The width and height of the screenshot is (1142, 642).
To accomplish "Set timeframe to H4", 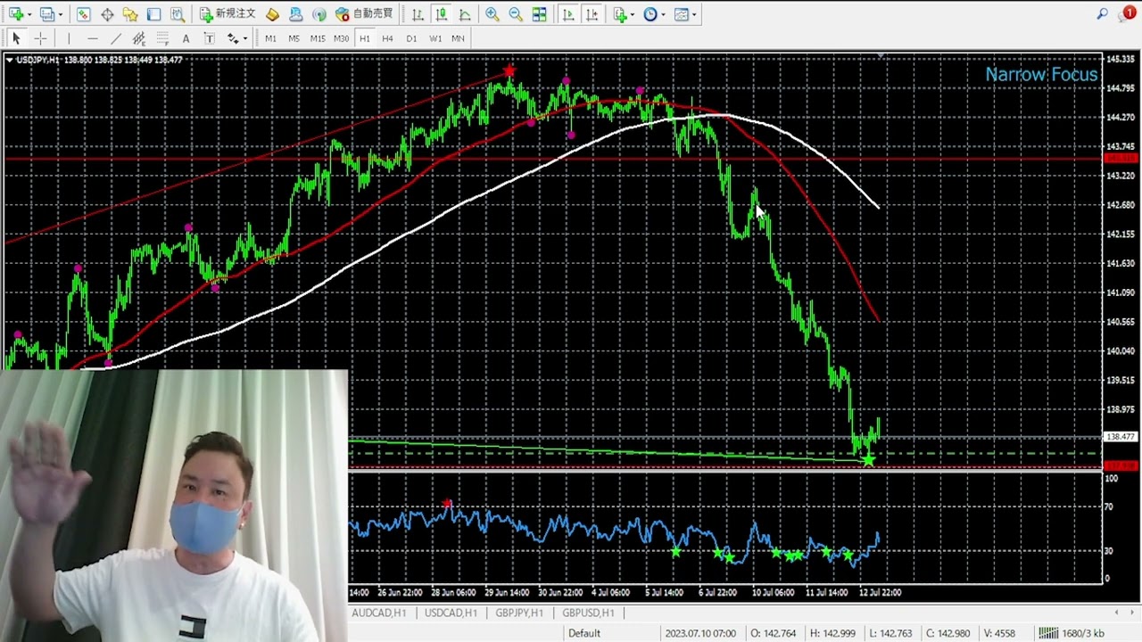I will click(x=387, y=38).
